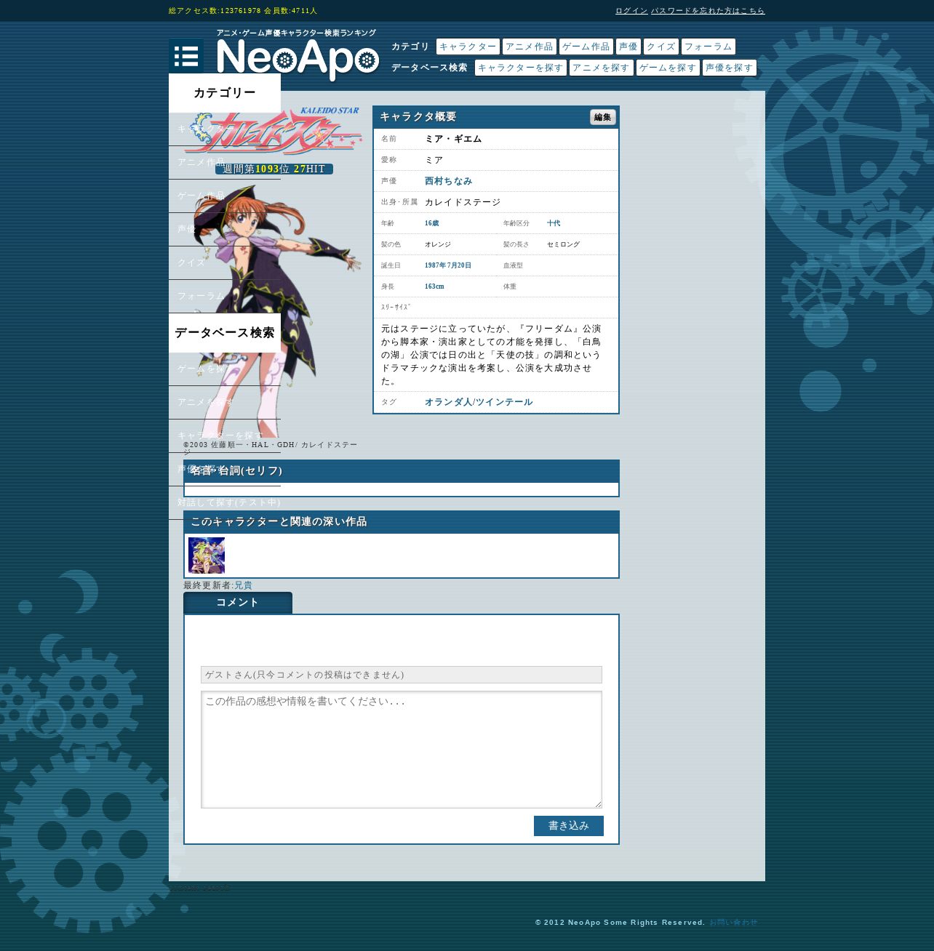Click the データベース検索 sidebar heading
The height and width of the screenshot is (951, 934).
tap(225, 333)
